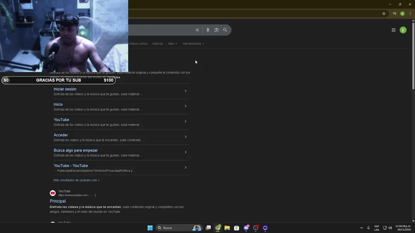Open the Principal result title
The width and height of the screenshot is (415, 233).
(x=58, y=201)
